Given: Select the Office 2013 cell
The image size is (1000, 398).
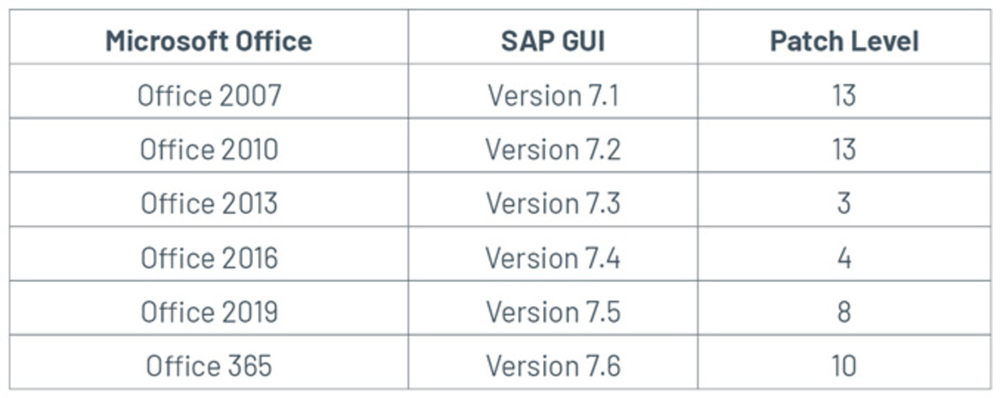Looking at the screenshot, I should (209, 203).
